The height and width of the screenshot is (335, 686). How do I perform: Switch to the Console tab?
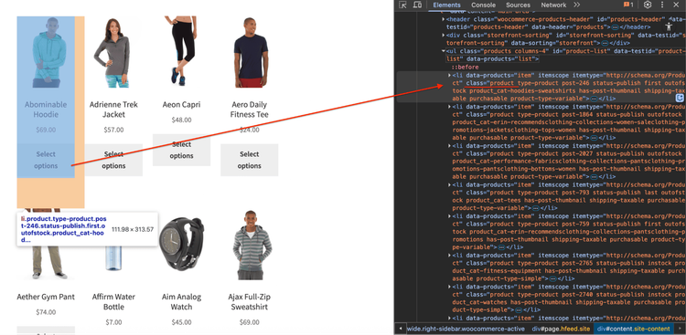click(484, 5)
